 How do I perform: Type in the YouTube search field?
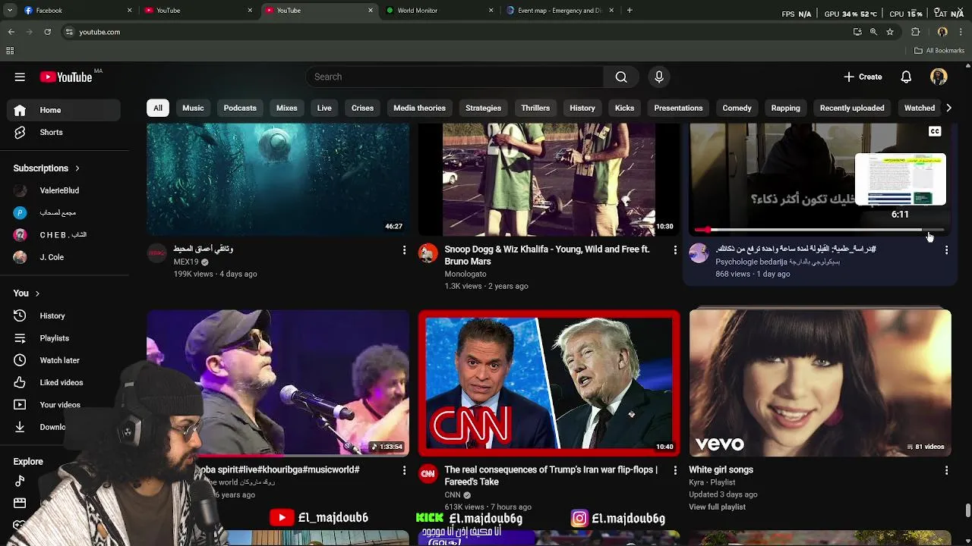456,77
